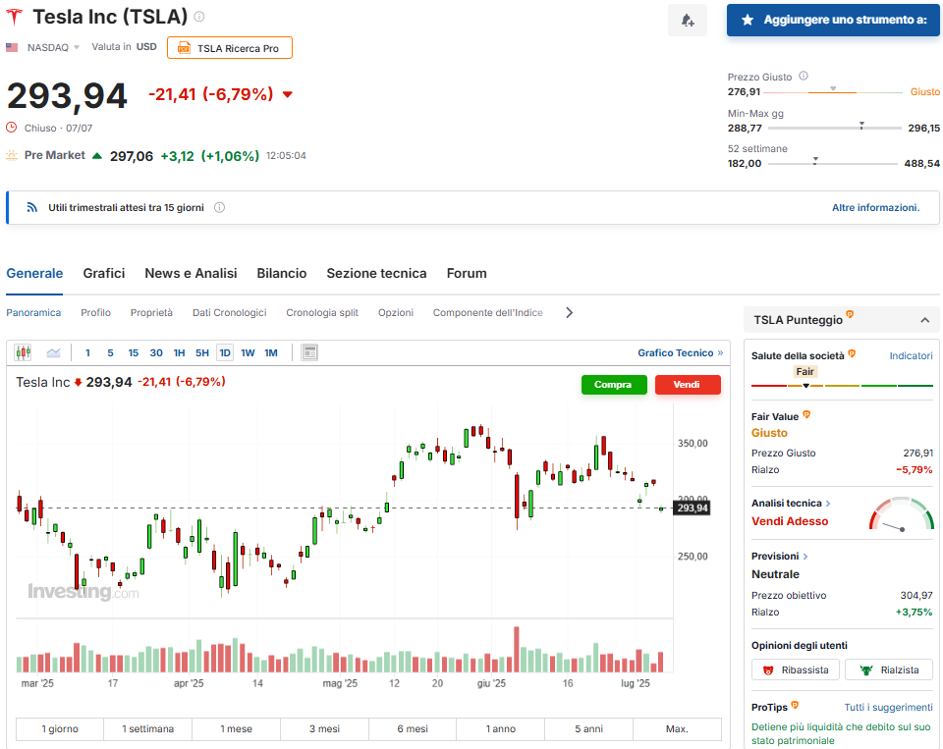Open the Indicatori link

[912, 356]
